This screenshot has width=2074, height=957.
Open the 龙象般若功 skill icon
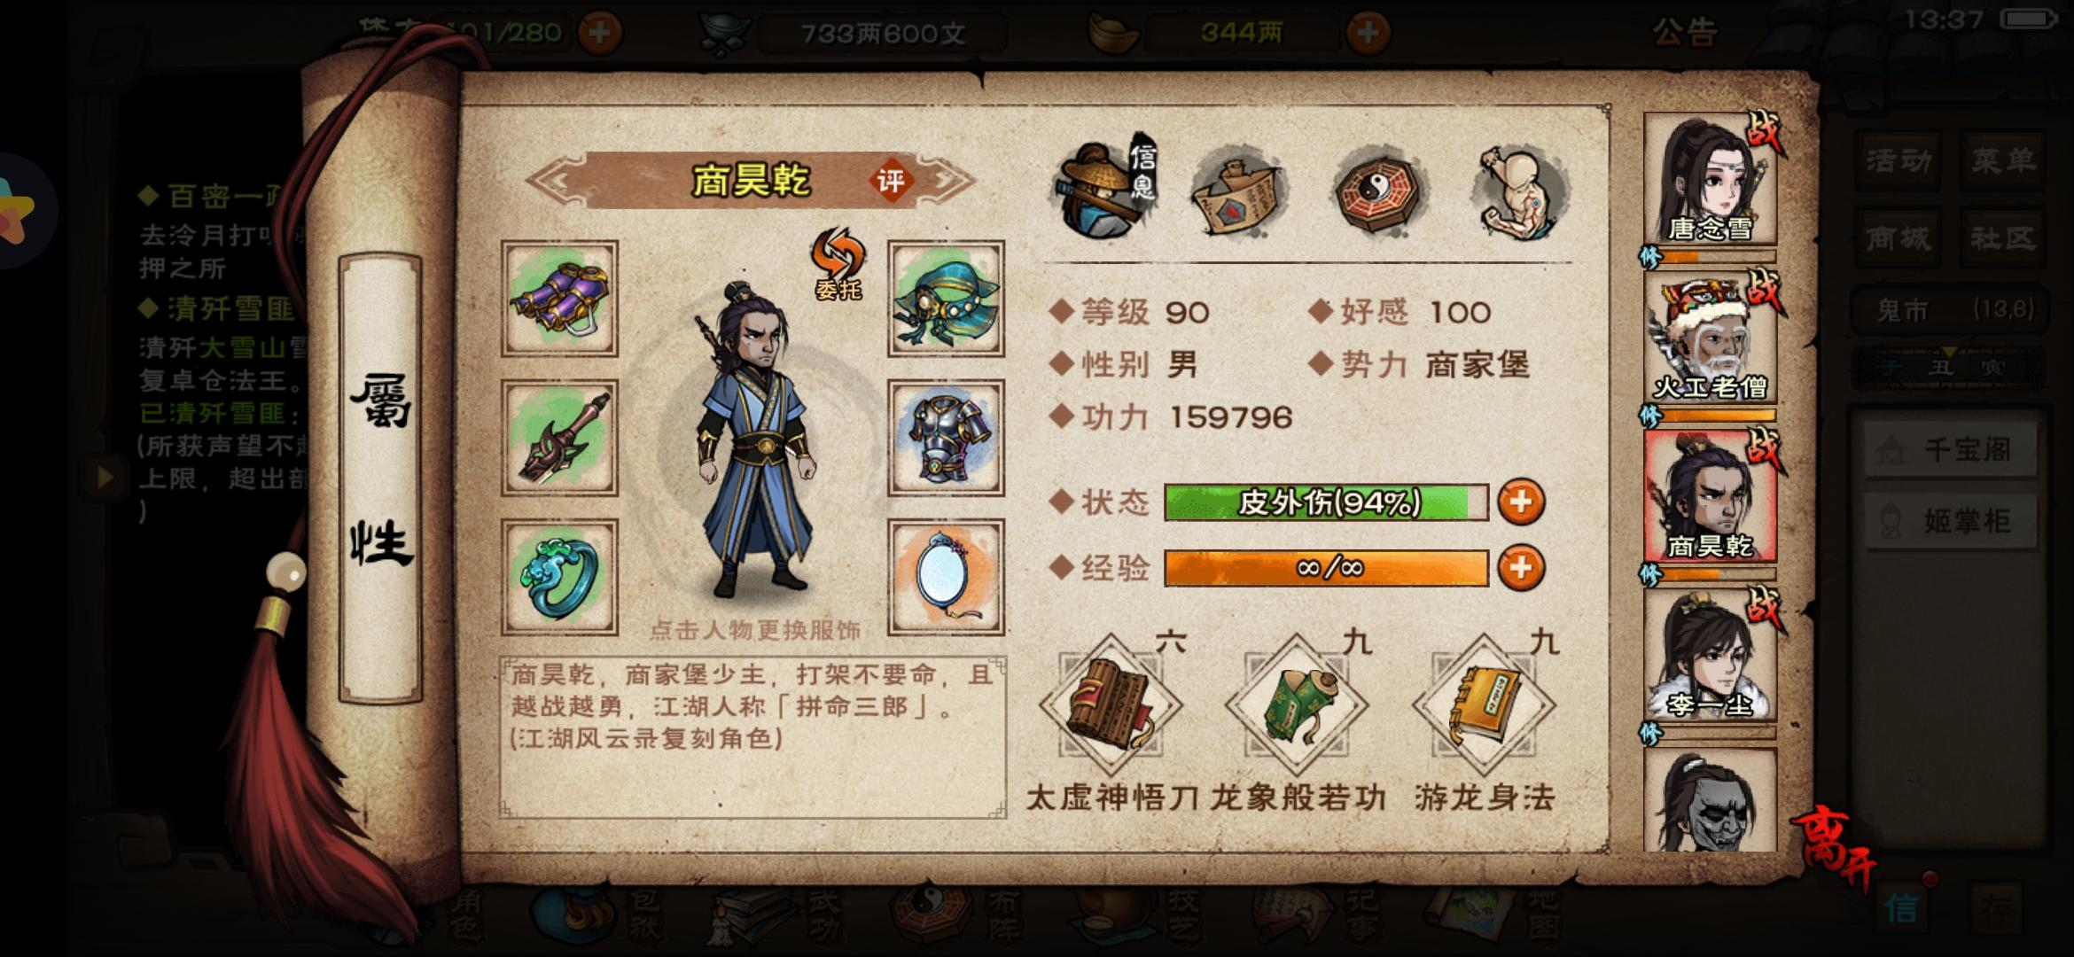[x=1297, y=706]
